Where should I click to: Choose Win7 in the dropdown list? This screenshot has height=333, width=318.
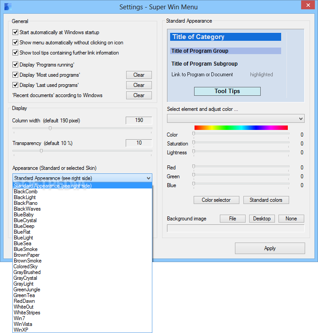pos(83,318)
